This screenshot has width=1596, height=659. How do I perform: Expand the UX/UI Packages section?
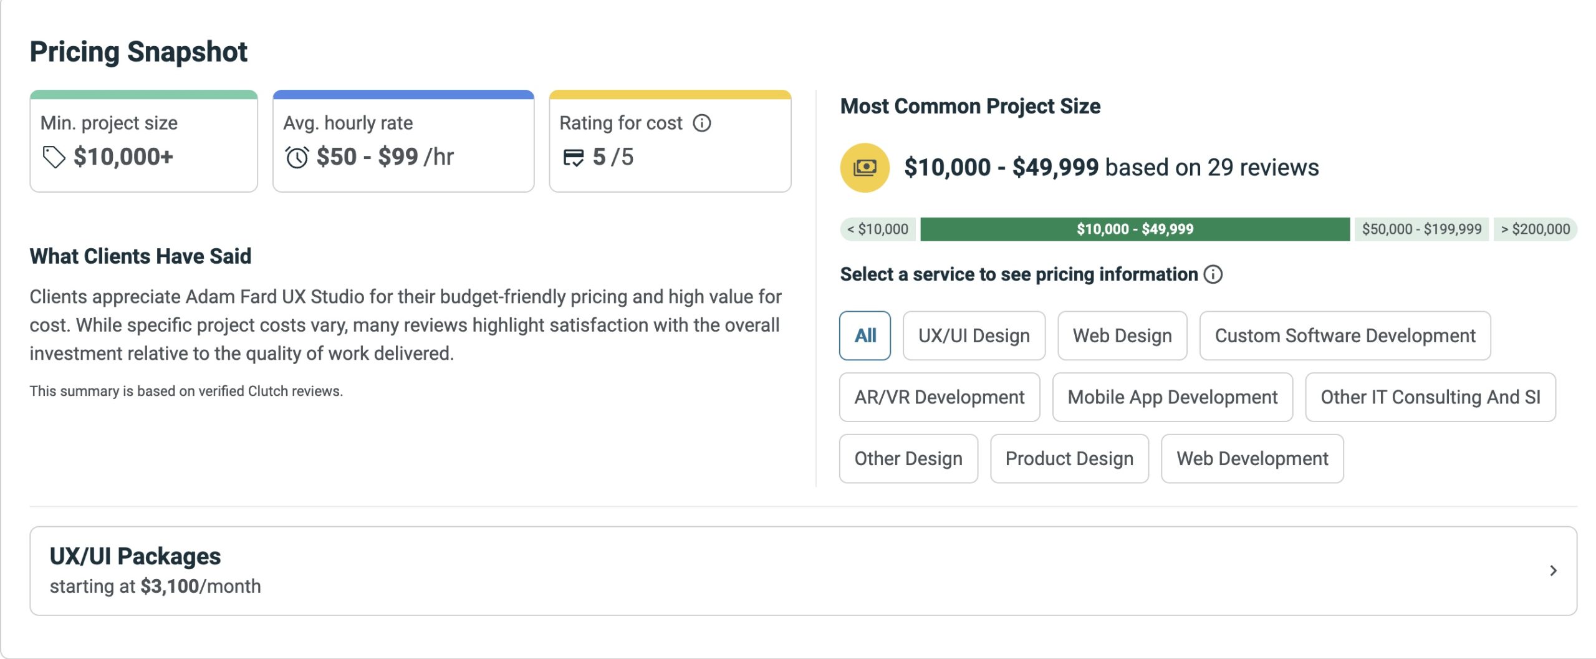[798, 570]
